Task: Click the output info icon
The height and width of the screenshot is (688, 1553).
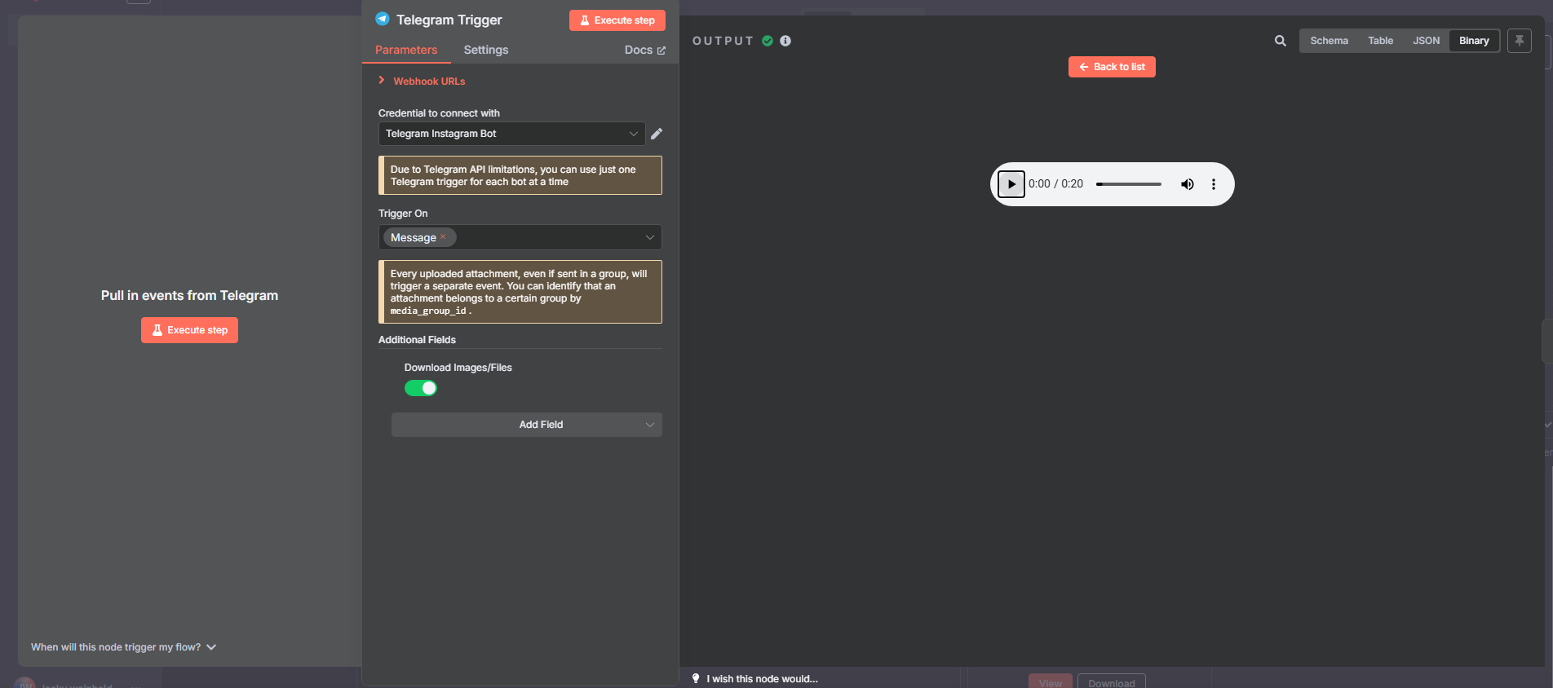Action: [x=785, y=41]
